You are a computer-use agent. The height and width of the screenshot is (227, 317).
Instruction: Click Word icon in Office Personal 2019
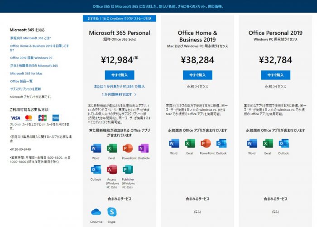click(x=252, y=144)
